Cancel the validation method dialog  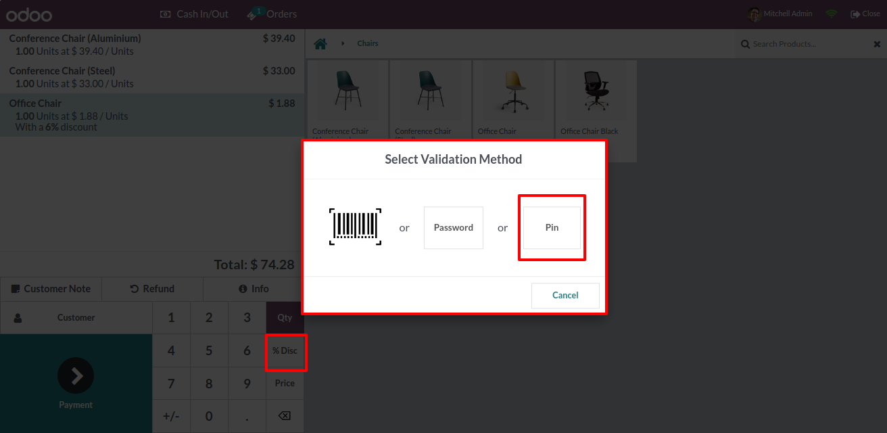565,295
